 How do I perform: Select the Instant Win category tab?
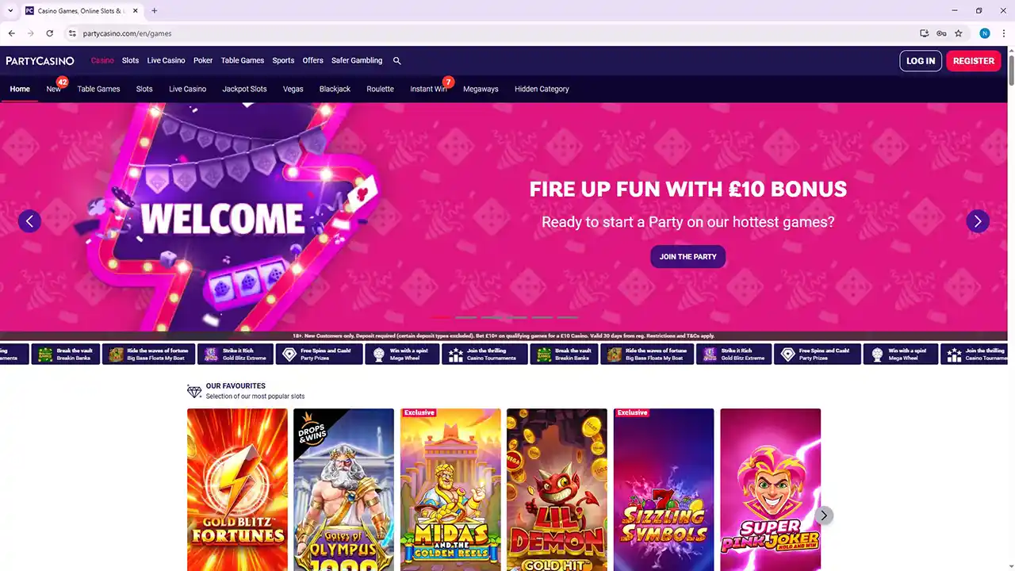point(428,89)
